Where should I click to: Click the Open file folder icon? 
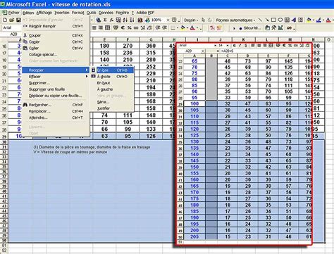click(x=11, y=20)
